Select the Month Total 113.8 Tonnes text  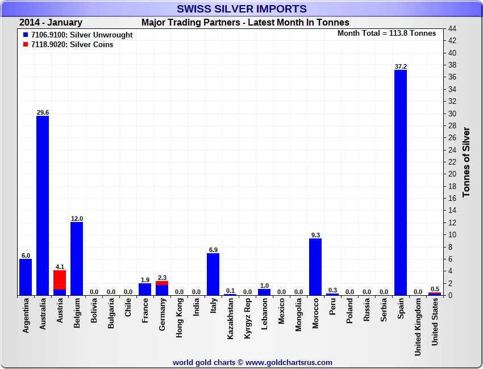[386, 33]
